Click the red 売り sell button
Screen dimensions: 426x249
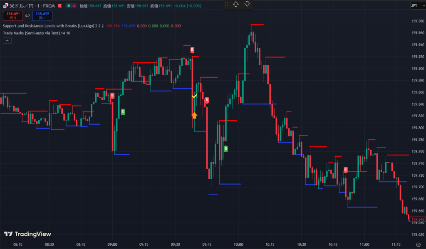coord(13,16)
